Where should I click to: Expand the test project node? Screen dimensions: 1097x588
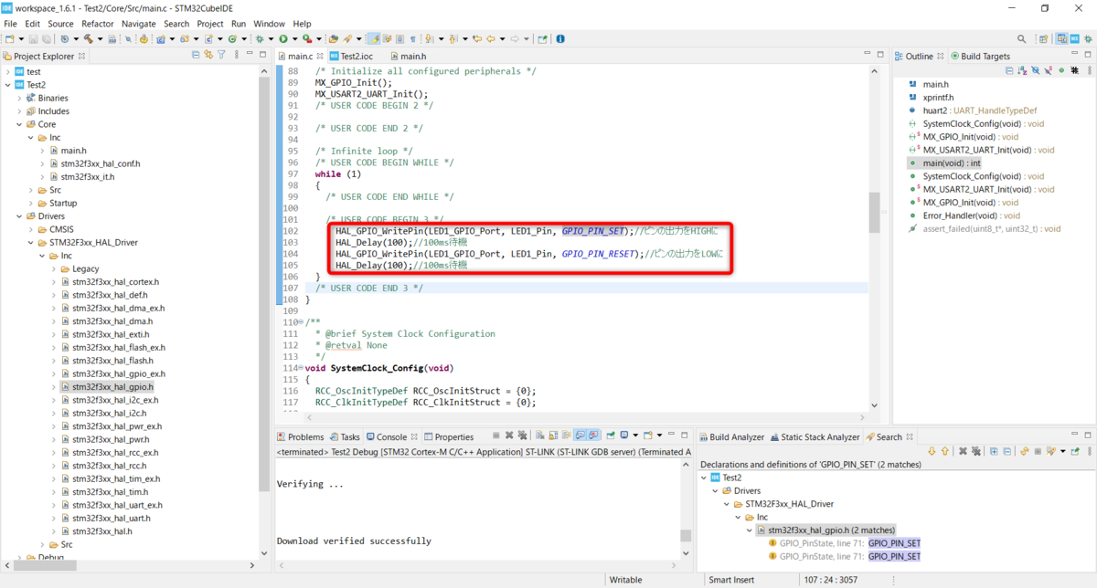coord(8,71)
